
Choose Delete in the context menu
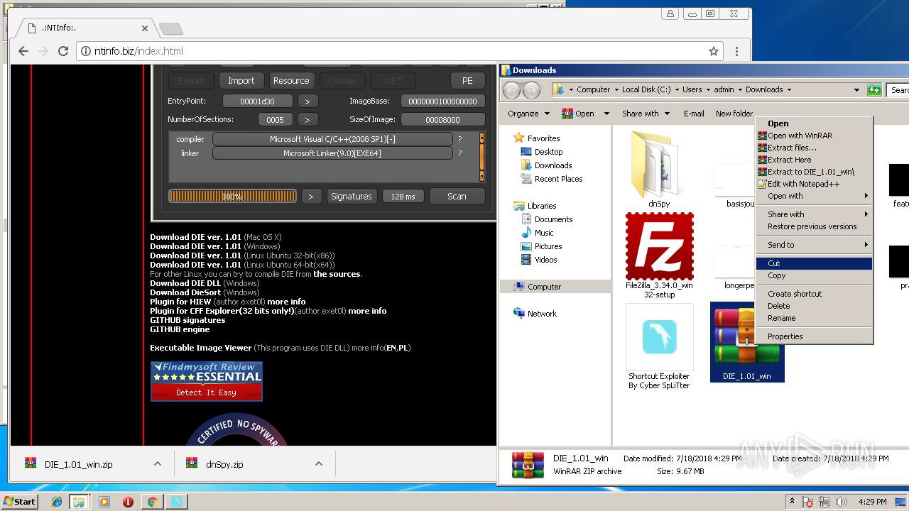coord(814,306)
